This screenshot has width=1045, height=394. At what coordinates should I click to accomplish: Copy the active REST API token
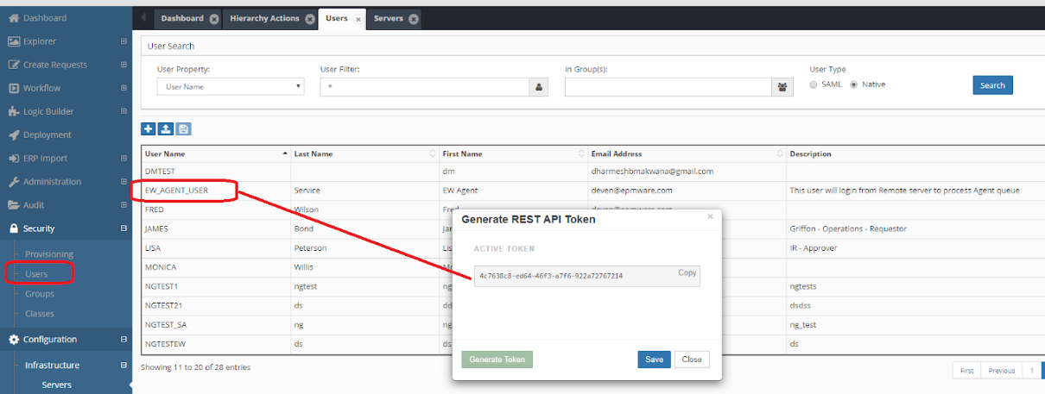(687, 273)
